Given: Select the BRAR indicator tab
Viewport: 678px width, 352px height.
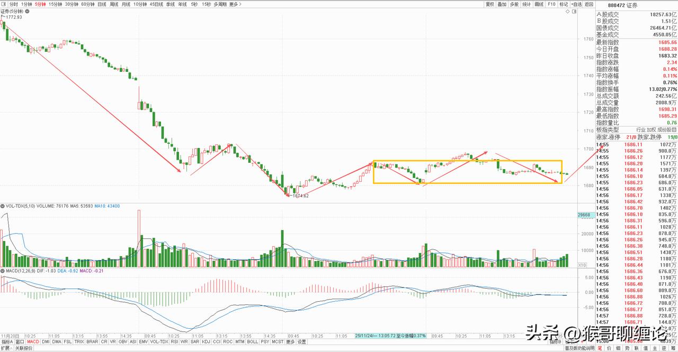Looking at the screenshot, I should click(x=92, y=341).
